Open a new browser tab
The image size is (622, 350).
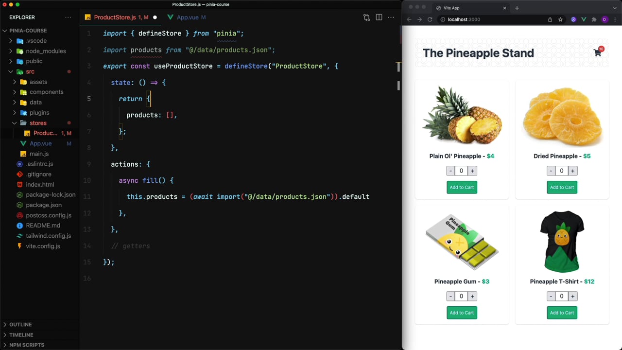(517, 8)
